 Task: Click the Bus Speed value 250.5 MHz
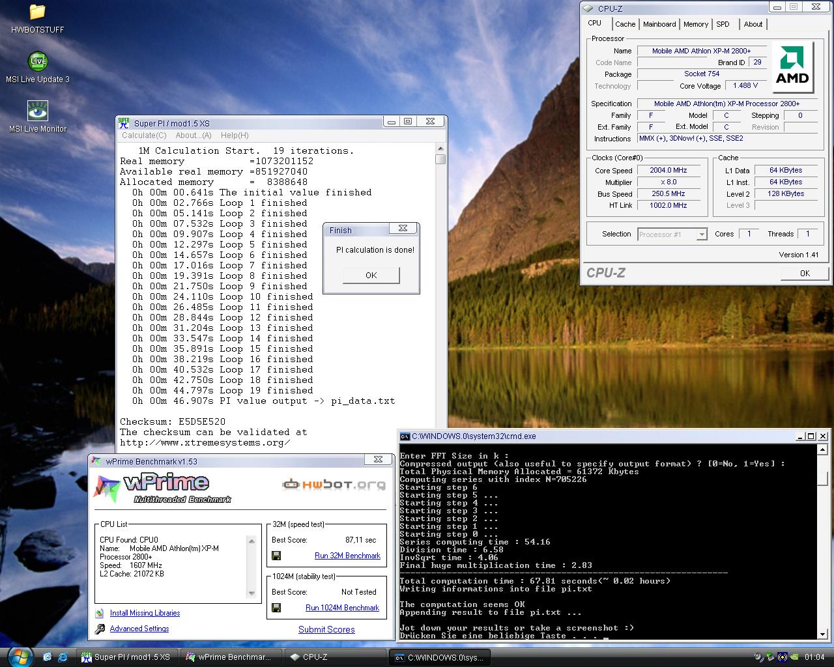point(668,193)
